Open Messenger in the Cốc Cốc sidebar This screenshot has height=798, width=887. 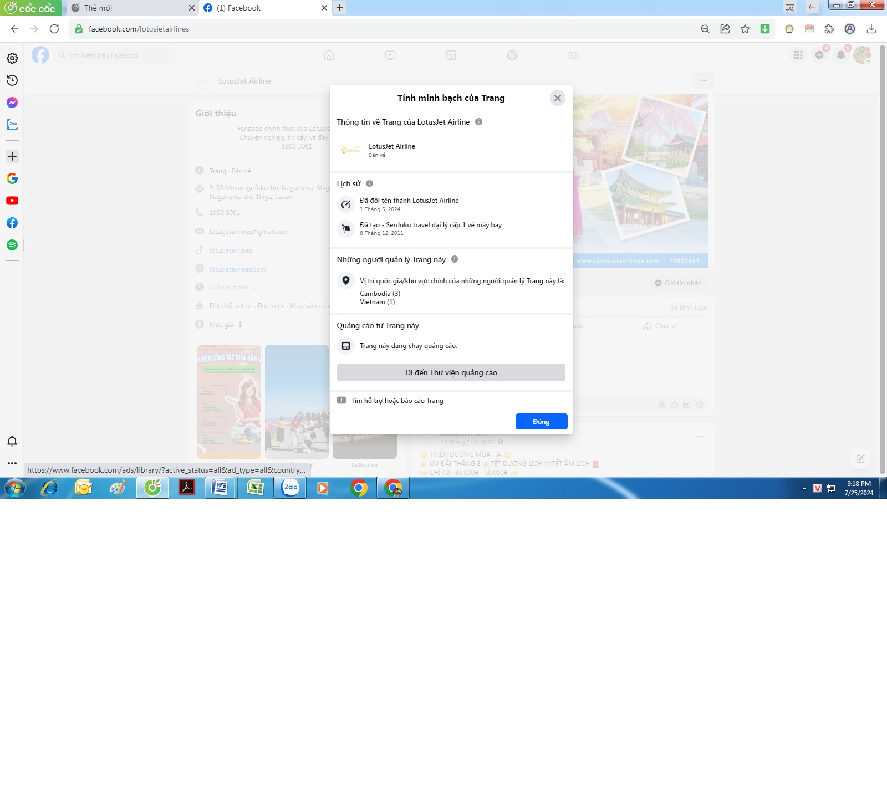pos(12,103)
